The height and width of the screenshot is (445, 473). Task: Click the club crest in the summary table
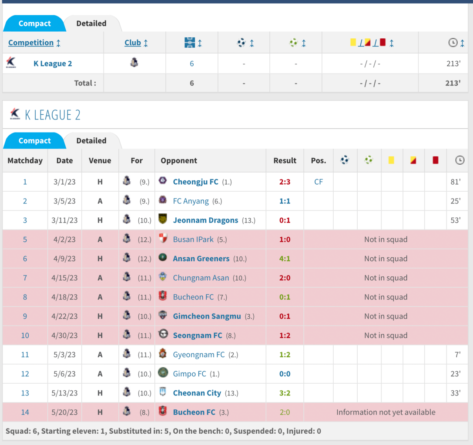[x=134, y=63]
